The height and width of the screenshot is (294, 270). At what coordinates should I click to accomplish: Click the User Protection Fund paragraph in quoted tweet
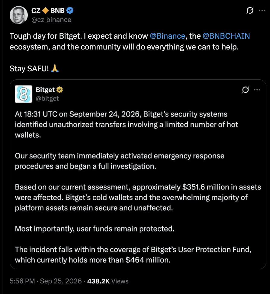click(x=133, y=255)
